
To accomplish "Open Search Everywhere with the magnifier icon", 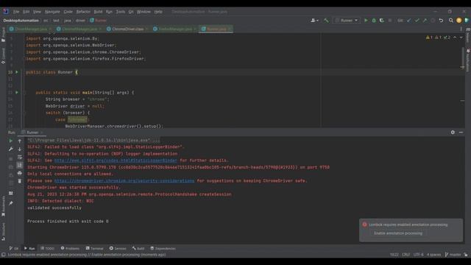I will [x=451, y=21].
